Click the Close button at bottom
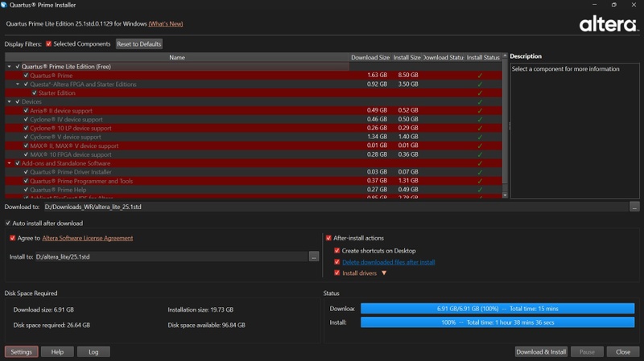 623,351
